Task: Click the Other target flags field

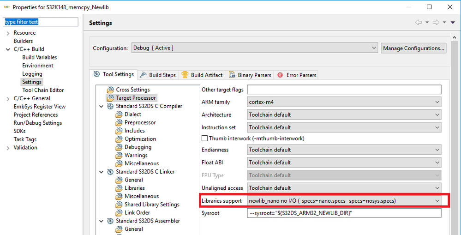Action: (344, 90)
